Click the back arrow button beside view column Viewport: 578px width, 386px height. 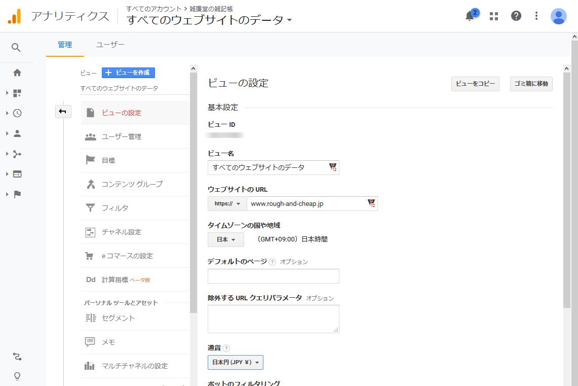63,112
